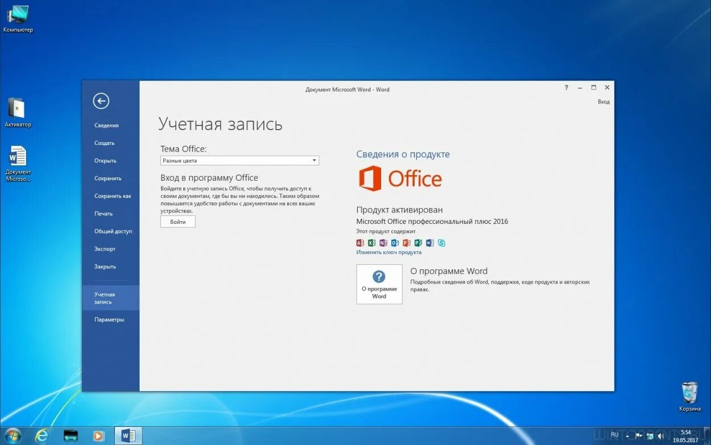The height and width of the screenshot is (445, 711).
Task: Launch Internet Explorer from the taskbar
Action: [42, 436]
